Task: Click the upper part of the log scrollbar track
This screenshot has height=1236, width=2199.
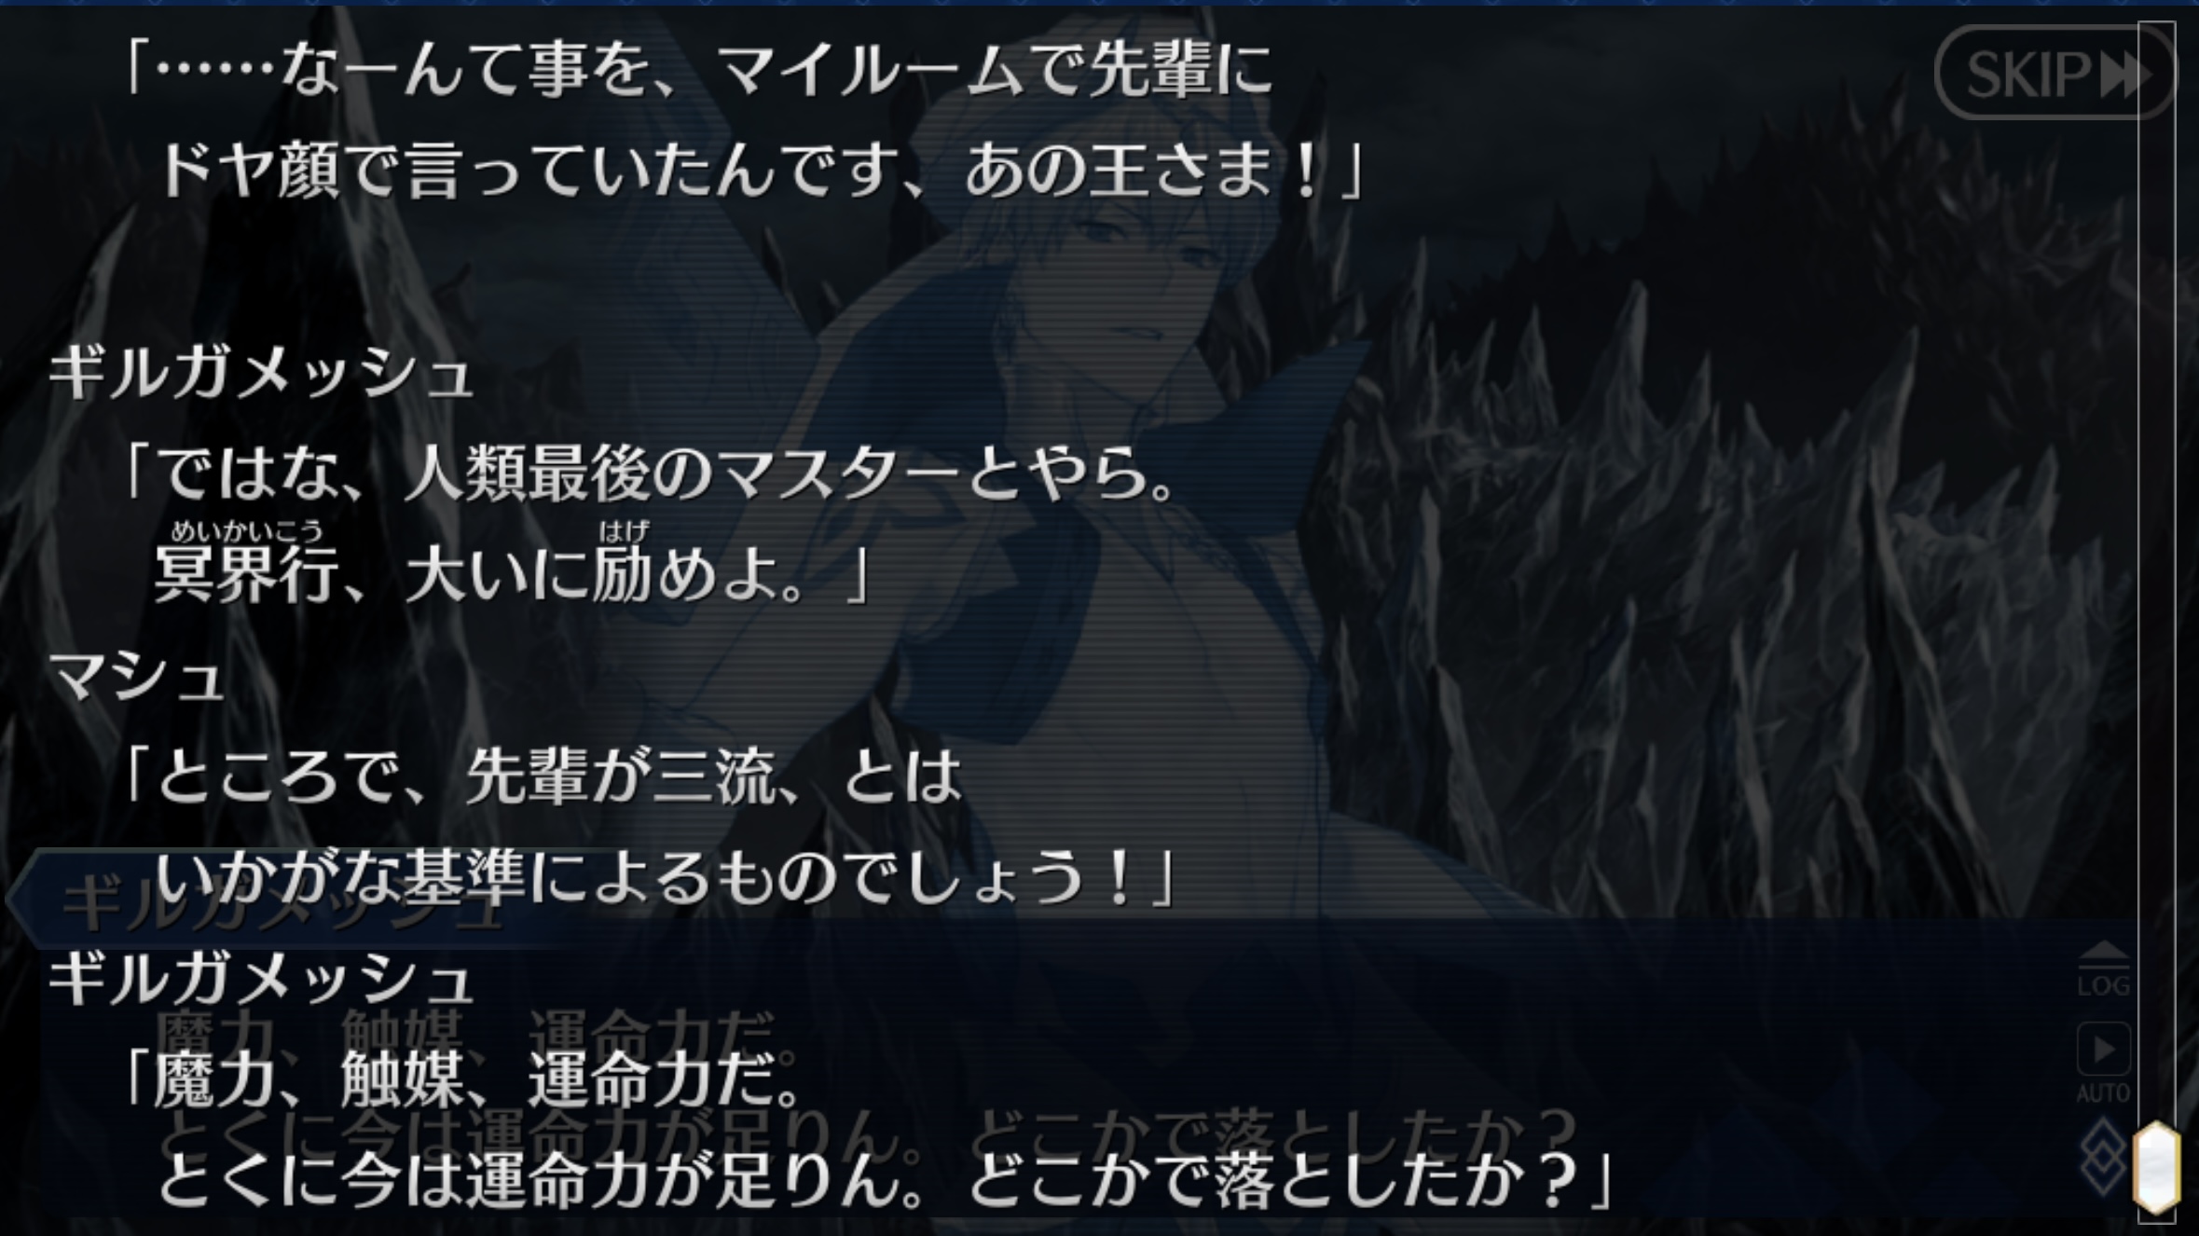Action: (2156, 373)
